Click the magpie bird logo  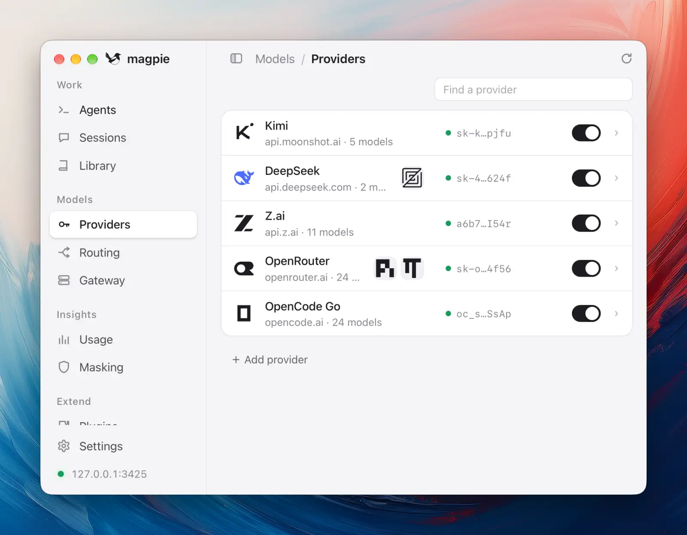(113, 58)
